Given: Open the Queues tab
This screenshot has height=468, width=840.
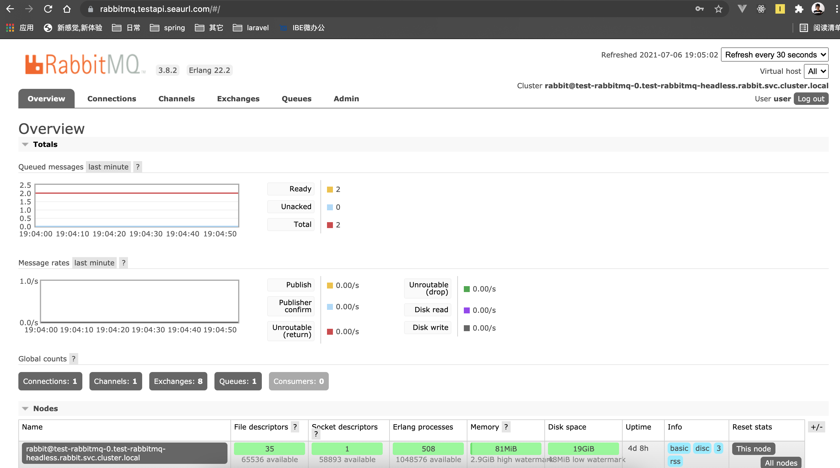Looking at the screenshot, I should click(296, 99).
